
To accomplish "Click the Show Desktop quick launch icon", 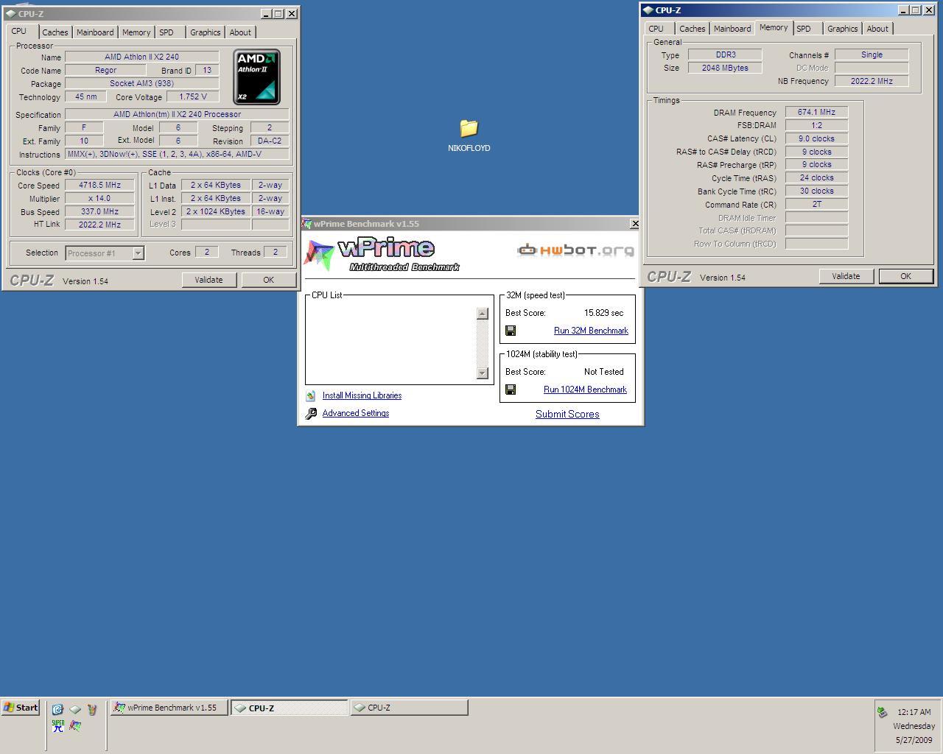I will coord(57,709).
